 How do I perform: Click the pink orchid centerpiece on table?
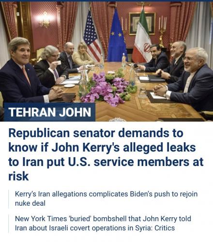[x=107, y=88]
